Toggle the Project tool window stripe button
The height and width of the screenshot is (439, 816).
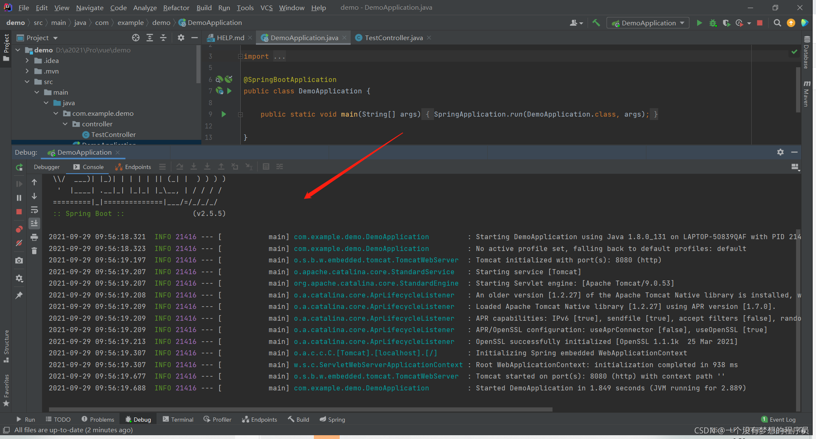pyautogui.click(x=6, y=47)
